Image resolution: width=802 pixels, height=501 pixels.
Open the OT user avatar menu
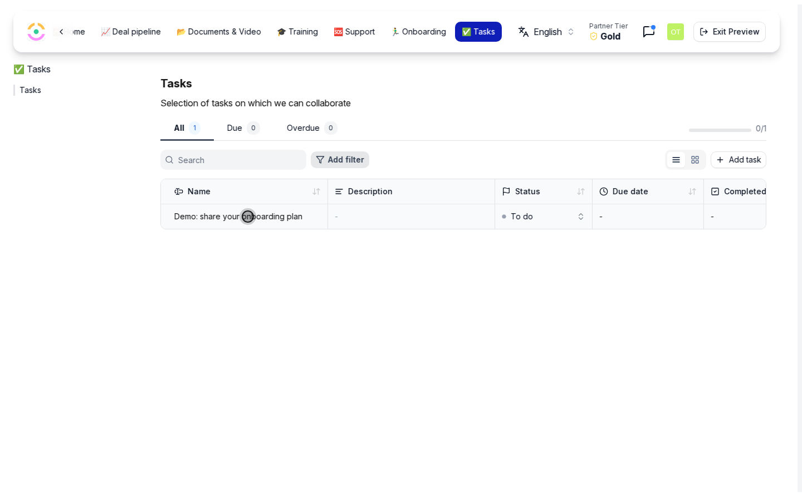pos(675,32)
